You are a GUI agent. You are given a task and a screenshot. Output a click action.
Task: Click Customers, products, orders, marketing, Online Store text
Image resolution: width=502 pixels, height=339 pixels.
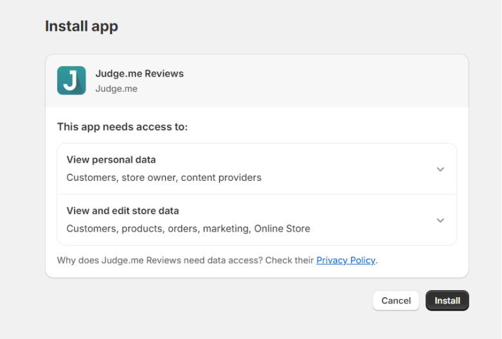click(188, 229)
